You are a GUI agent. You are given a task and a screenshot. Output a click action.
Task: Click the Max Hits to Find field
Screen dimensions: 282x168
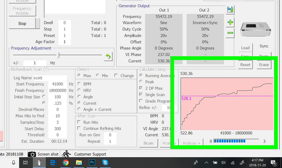pos(58,116)
